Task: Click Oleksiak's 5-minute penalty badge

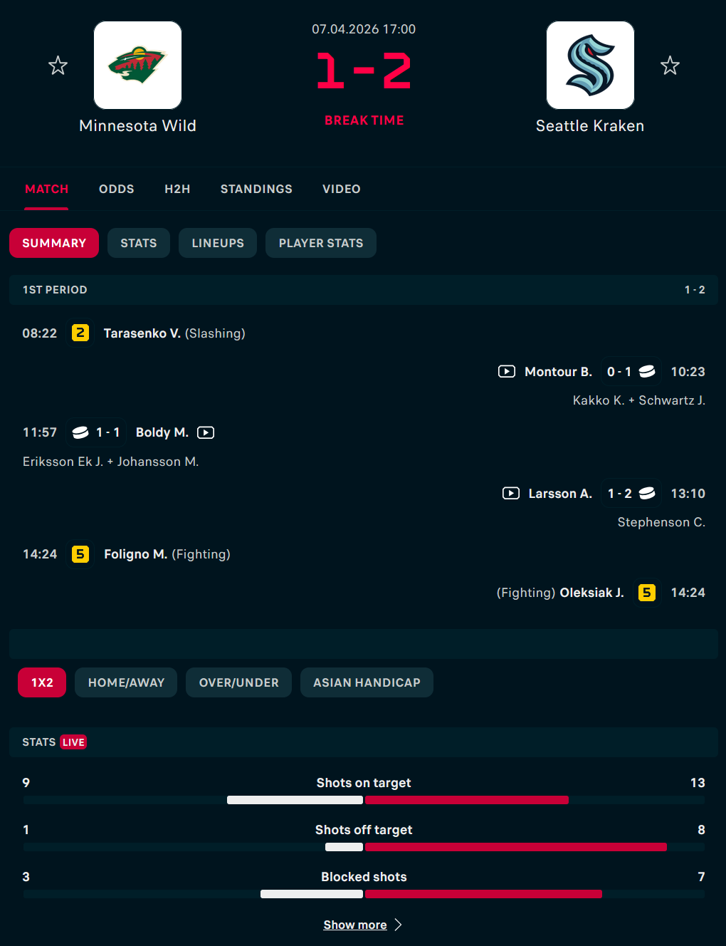Action: 647,592
